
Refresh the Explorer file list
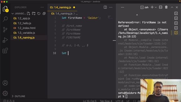tap(39, 14)
